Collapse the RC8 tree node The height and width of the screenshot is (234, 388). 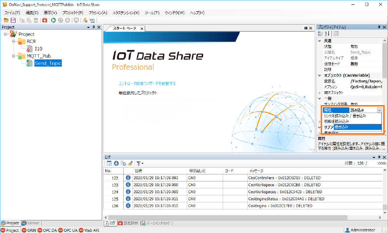pos(14,41)
